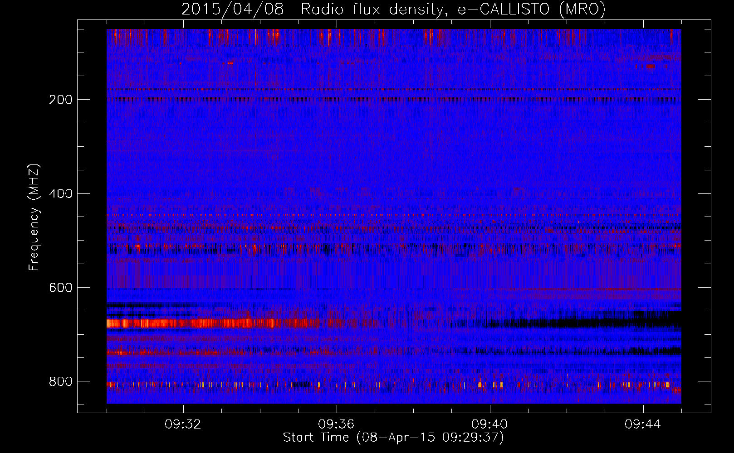Screen dimensions: 734x453
Task: Click the 400 frequency tick label
Action: coord(60,194)
